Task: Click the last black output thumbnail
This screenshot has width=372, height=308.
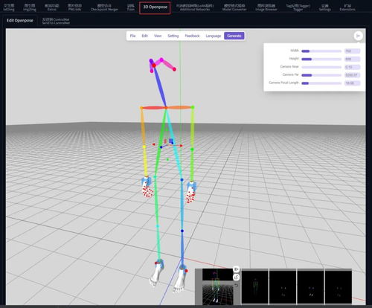Action: tap(339, 287)
